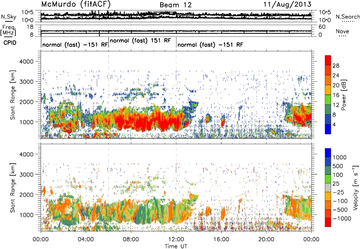This screenshot has height=249, width=360.
Task: Click the 60 label on the Nave axis
Action: pyautogui.click(x=322, y=27)
